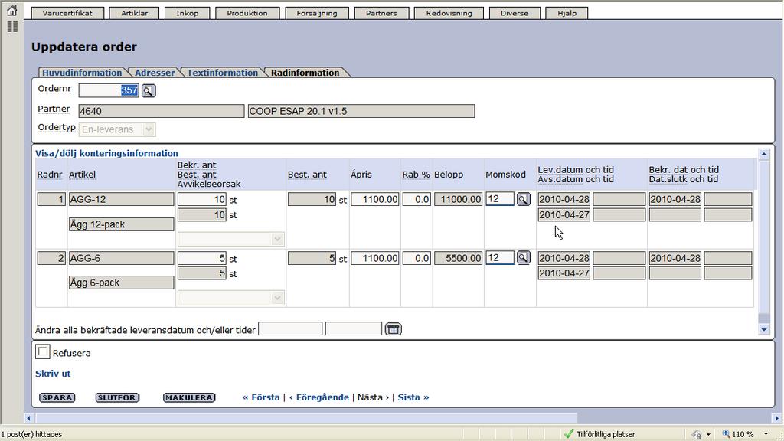The width and height of the screenshot is (784, 441).
Task: Click the Belopp value 5500.00
Action: 458,258
